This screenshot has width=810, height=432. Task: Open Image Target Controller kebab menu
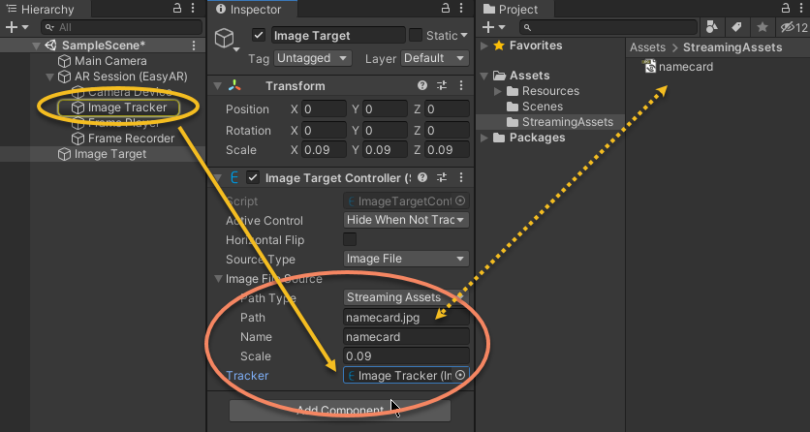(x=460, y=177)
